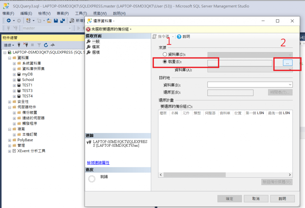The width and height of the screenshot is (305, 208).
Task: Click the Execute play triangle icon
Action: tap(79, 28)
